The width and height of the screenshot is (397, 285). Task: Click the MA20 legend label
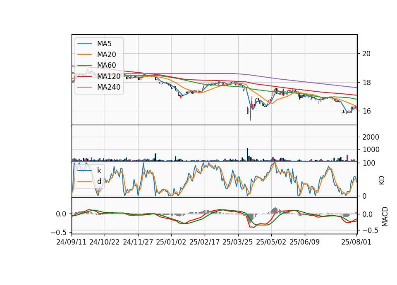click(107, 55)
